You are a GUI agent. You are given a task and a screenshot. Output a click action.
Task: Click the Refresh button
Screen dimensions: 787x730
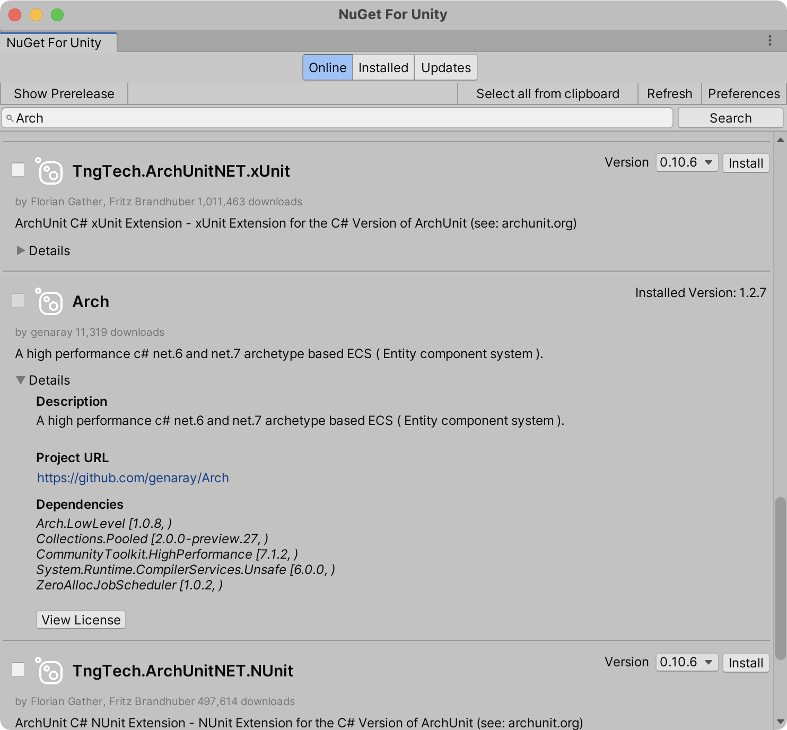pos(669,94)
